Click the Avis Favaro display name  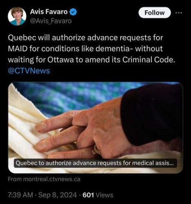(x=49, y=12)
